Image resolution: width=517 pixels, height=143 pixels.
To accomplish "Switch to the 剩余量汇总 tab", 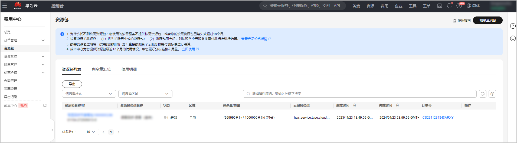I will pyautogui.click(x=101, y=69).
